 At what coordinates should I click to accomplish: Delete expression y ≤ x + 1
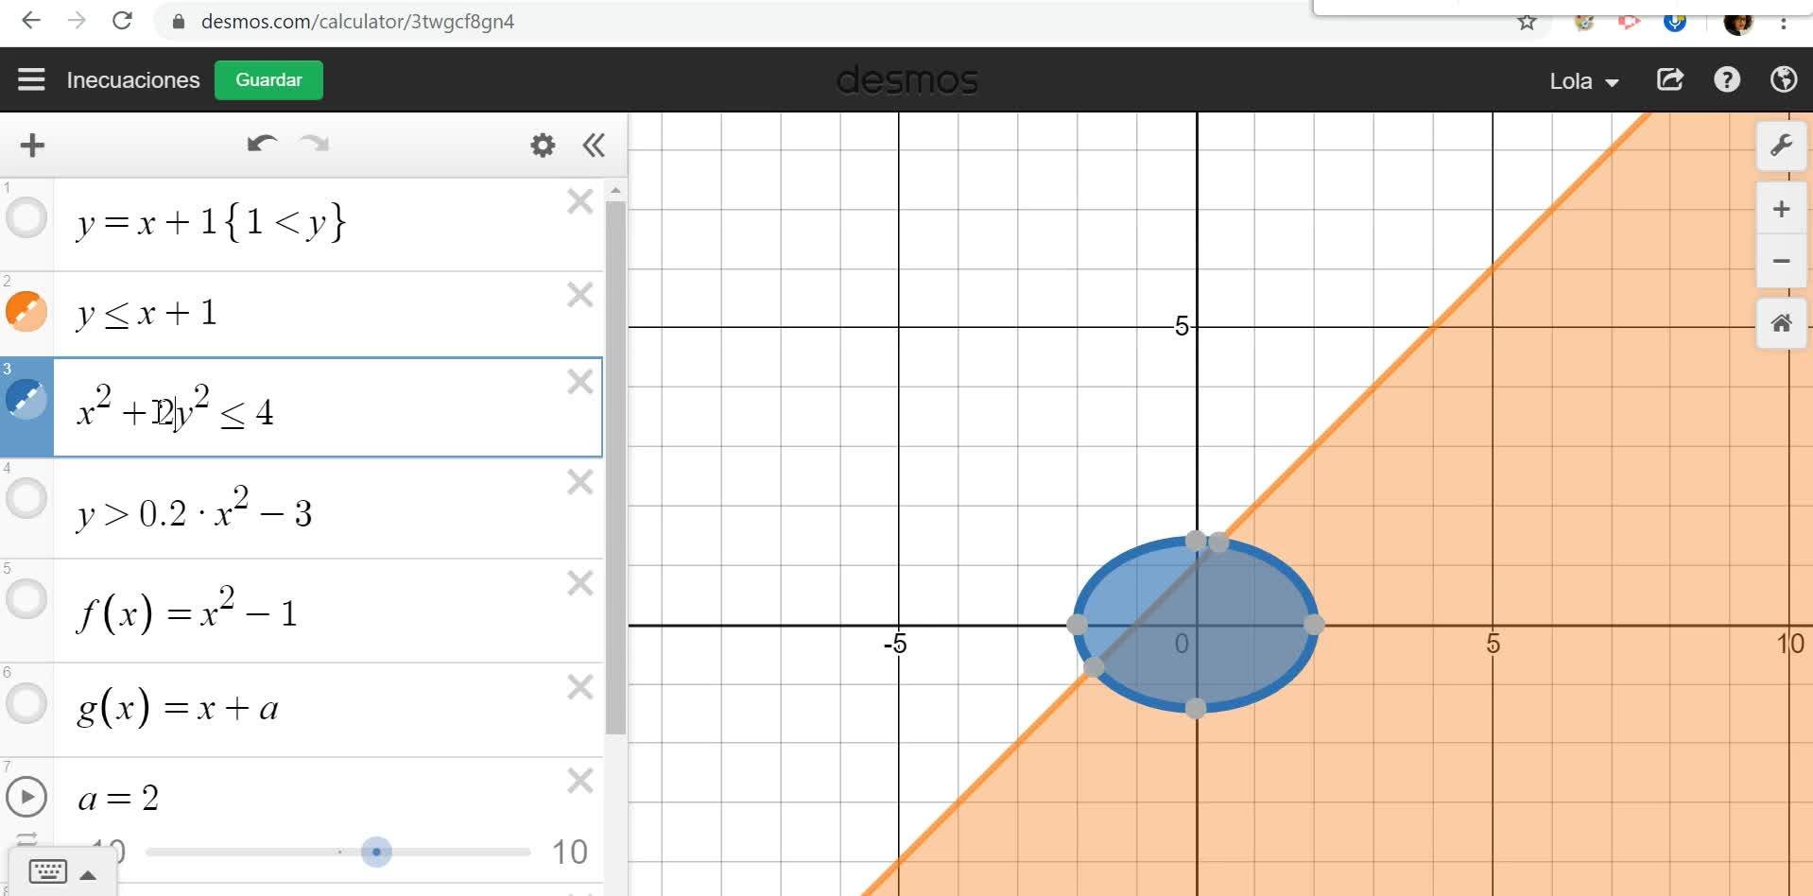tap(579, 295)
